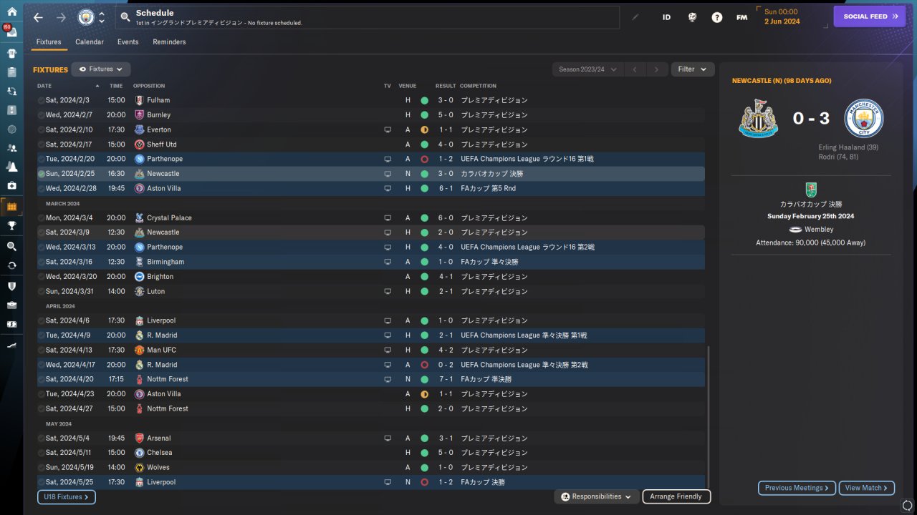Open the Responsibilities dropdown
Screen dimensions: 917x515
tap(597, 496)
